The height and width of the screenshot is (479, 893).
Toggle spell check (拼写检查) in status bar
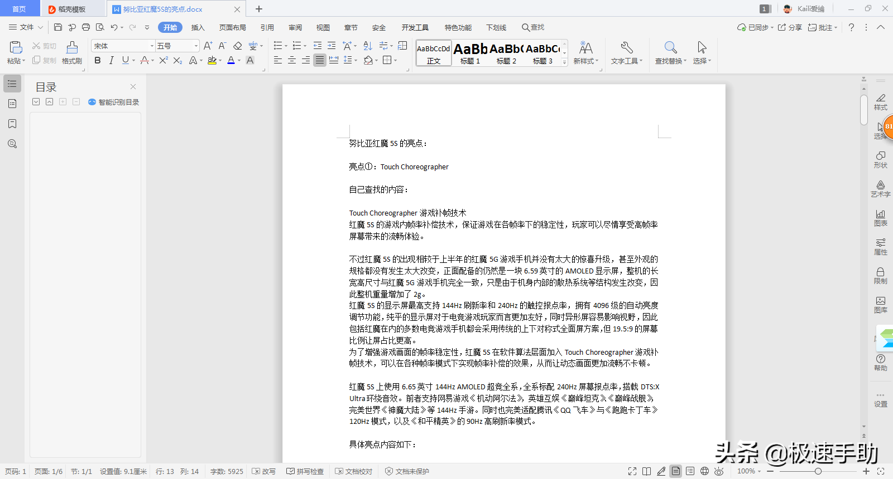pos(305,471)
